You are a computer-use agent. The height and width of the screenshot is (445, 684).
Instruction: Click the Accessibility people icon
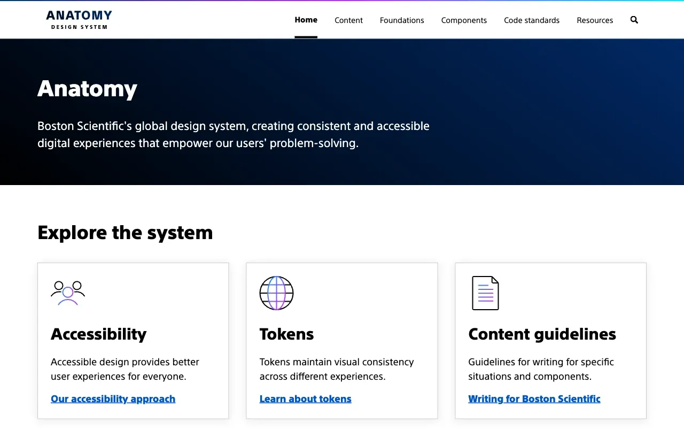tap(68, 293)
